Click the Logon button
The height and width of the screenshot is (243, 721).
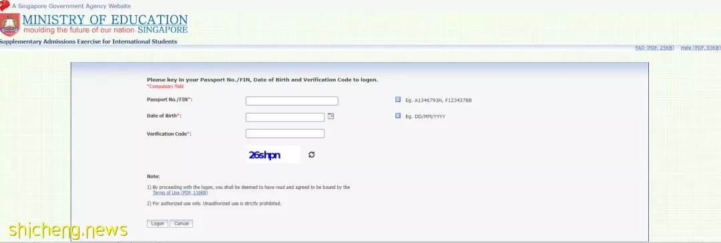(158, 224)
